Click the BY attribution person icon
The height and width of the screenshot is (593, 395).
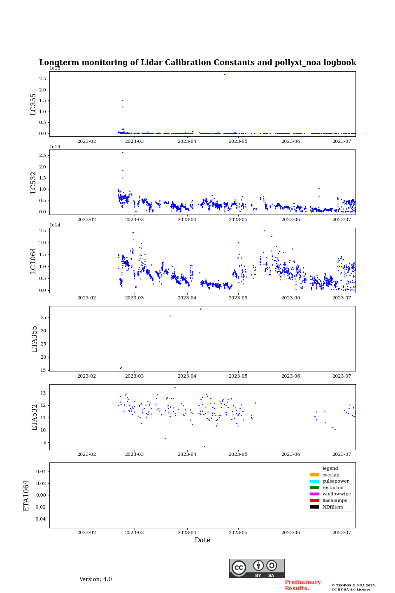258,565
